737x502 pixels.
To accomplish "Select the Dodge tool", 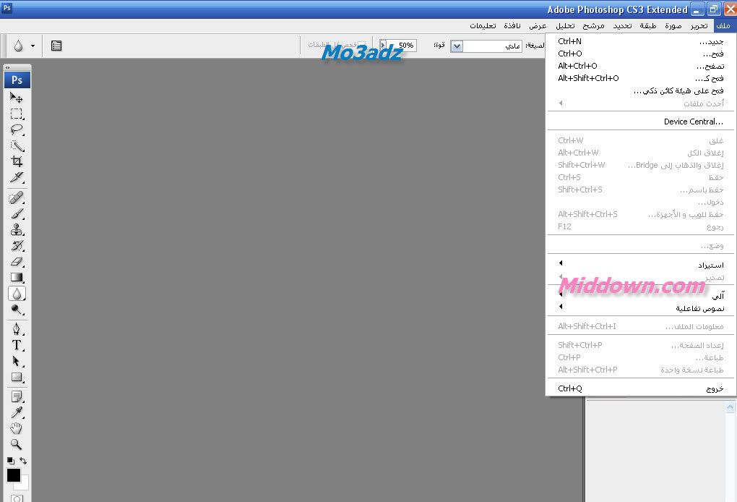I will (x=17, y=310).
